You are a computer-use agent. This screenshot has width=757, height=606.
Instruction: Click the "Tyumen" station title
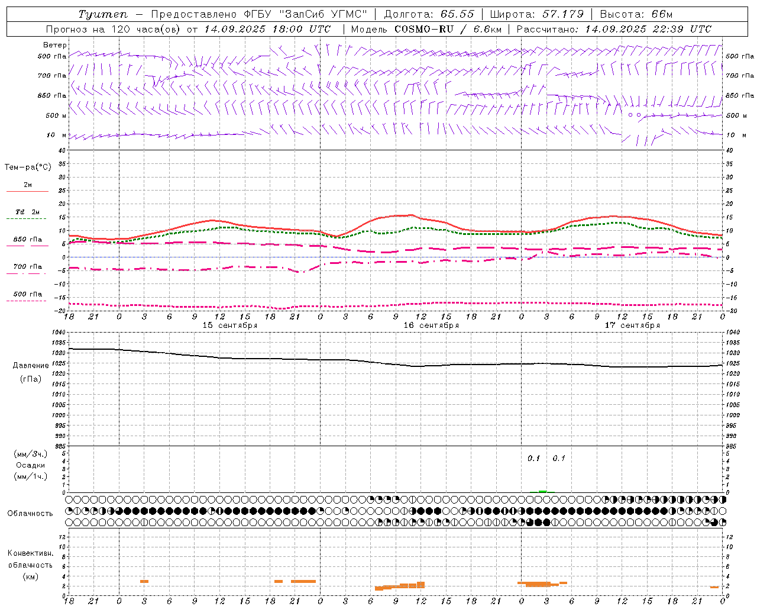tap(103, 14)
